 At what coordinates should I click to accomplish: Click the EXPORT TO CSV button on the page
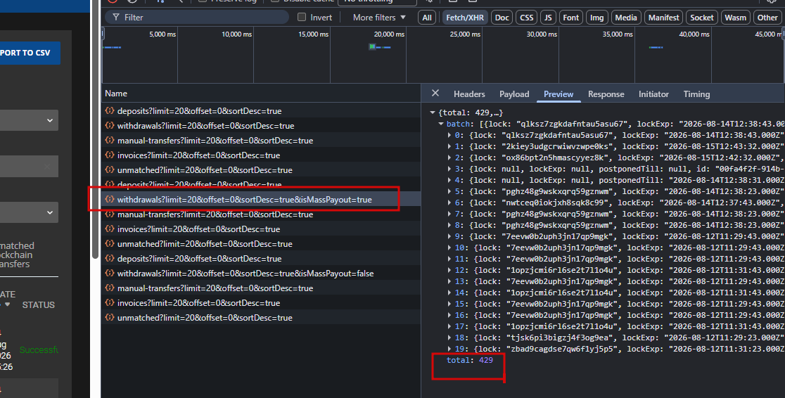[30, 53]
